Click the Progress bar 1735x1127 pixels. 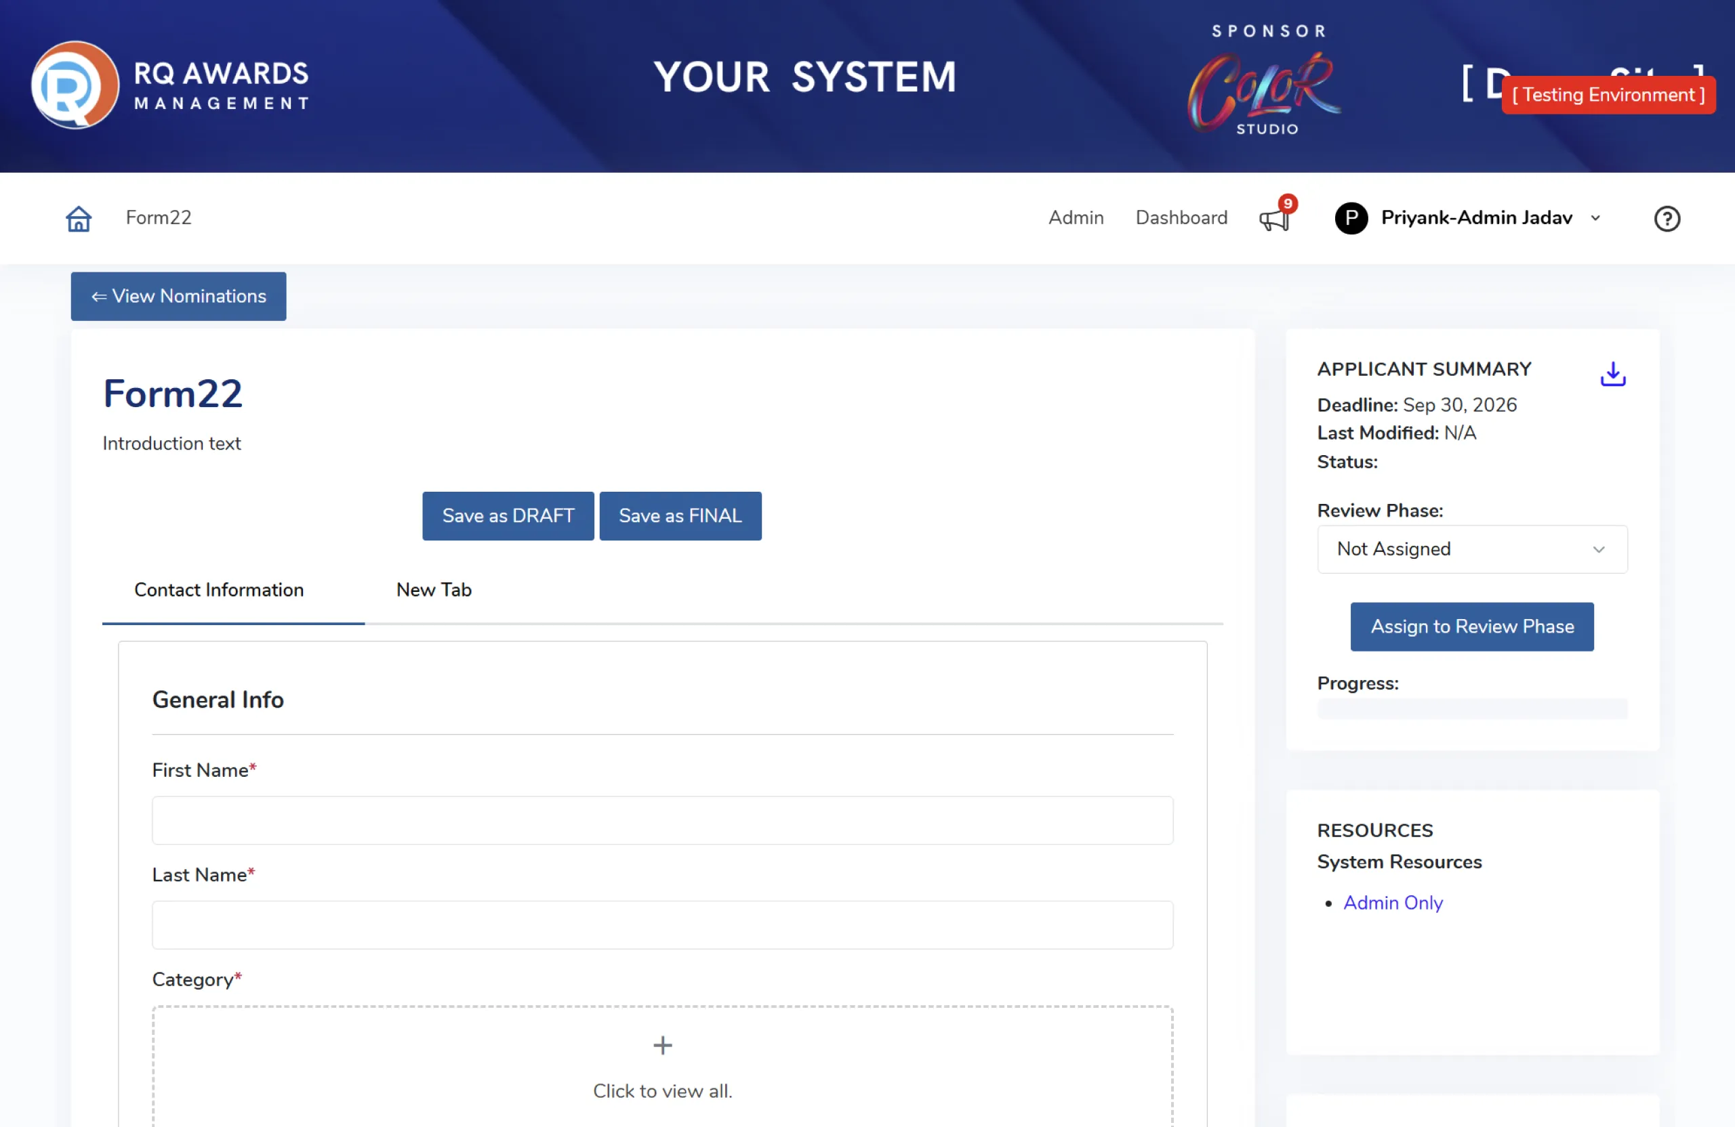(x=1471, y=708)
